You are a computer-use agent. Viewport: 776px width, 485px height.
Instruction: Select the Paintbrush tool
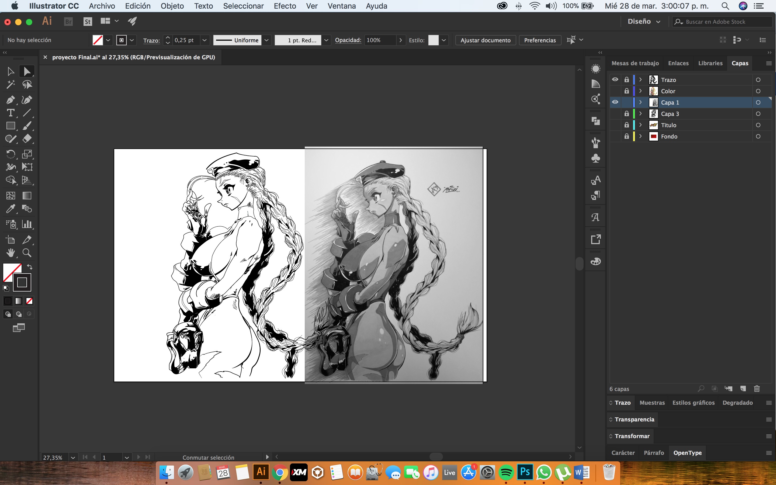(27, 126)
